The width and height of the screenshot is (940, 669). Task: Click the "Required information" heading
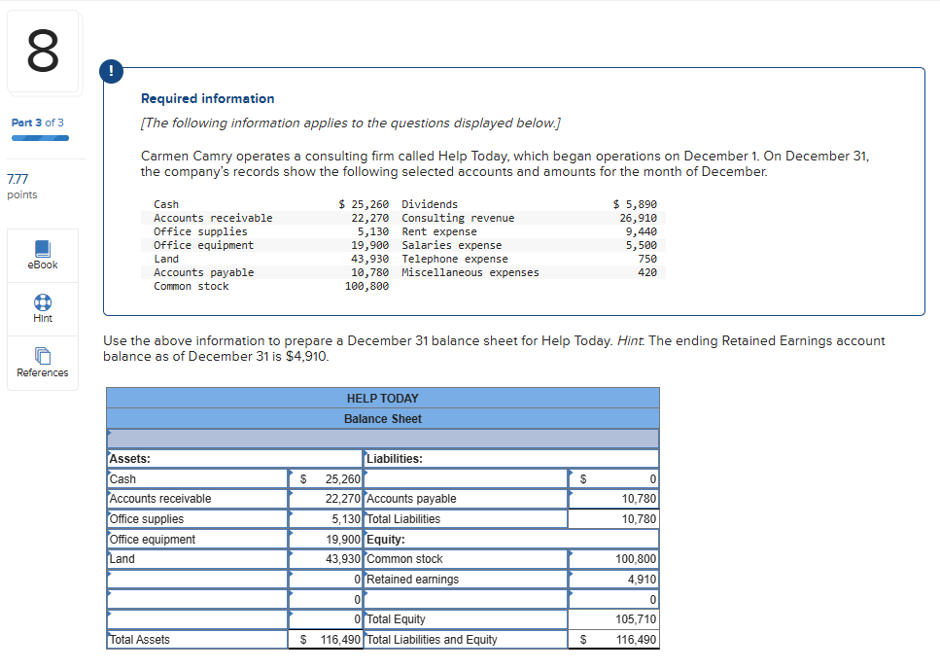[x=207, y=99]
